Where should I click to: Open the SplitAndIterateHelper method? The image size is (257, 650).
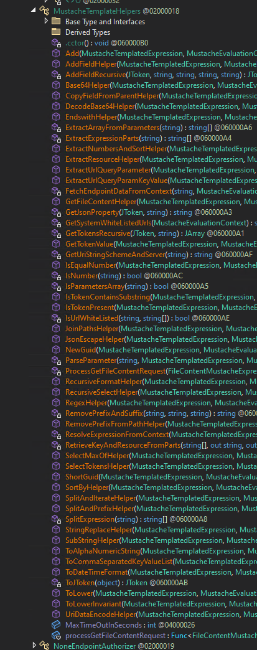[100, 498]
